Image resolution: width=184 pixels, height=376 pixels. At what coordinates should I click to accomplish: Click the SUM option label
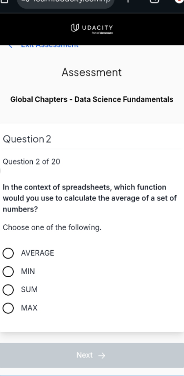[x=29, y=290]
